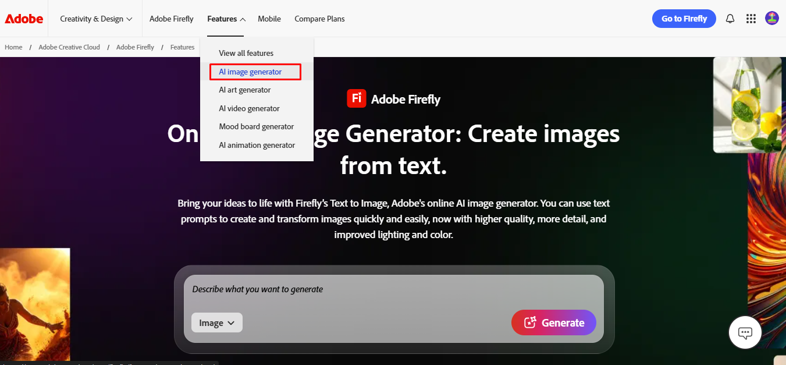Open the Image type selector
This screenshot has width=786, height=365.
click(x=216, y=323)
